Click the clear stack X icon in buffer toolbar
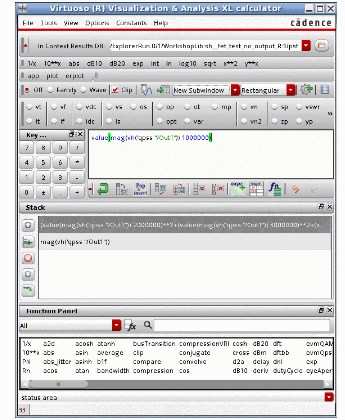This screenshot has width=345, height=420. coord(218,189)
